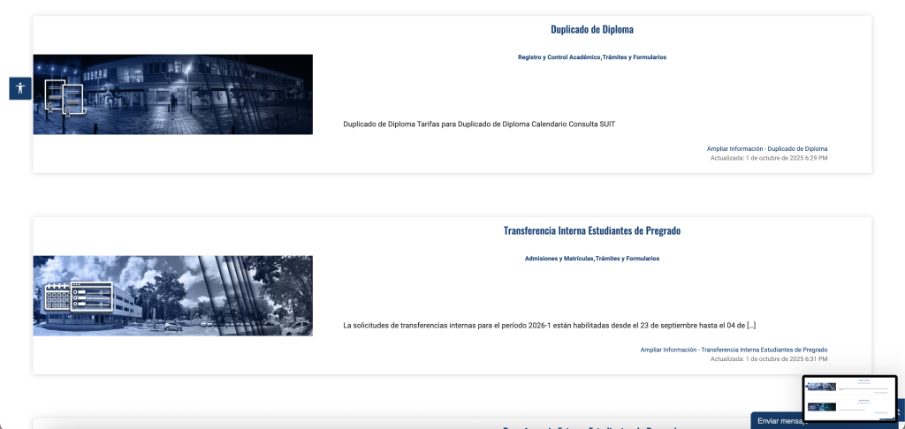Click the document icon on the diploma banner
The image size is (905, 429).
[x=63, y=96]
